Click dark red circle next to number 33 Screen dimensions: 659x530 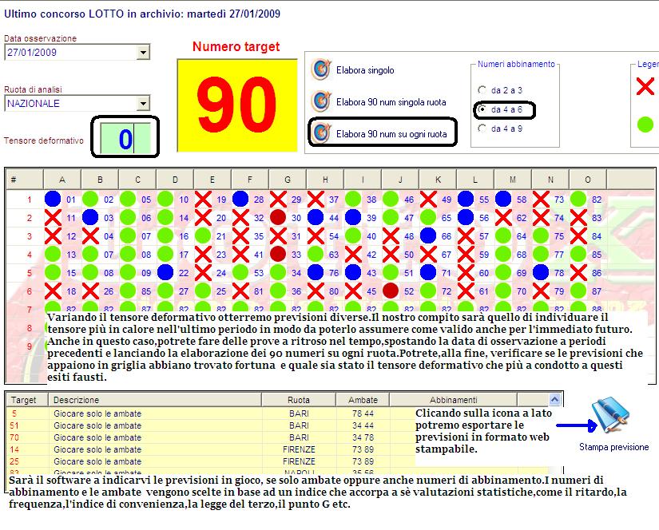pos(278,254)
